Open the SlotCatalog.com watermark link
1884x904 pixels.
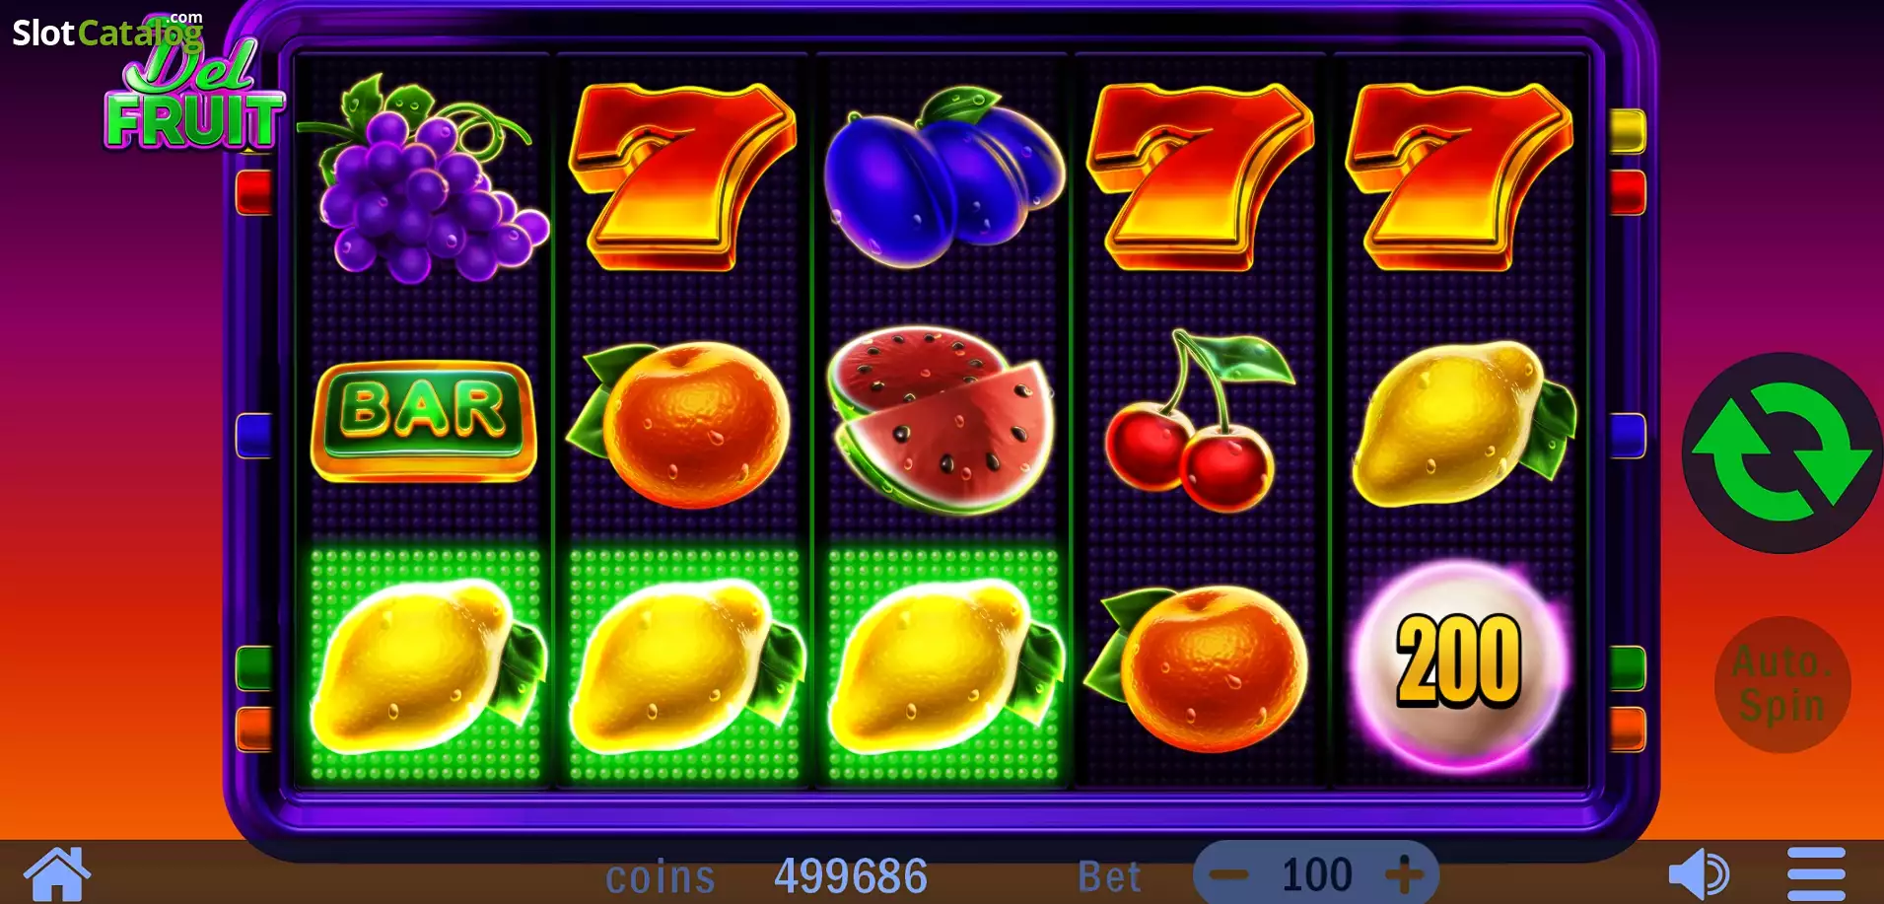tap(107, 32)
